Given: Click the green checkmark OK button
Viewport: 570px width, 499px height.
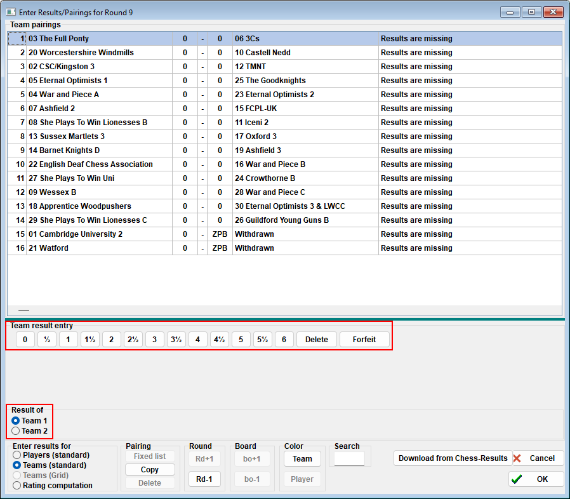Looking at the screenshot, I should click(x=536, y=479).
